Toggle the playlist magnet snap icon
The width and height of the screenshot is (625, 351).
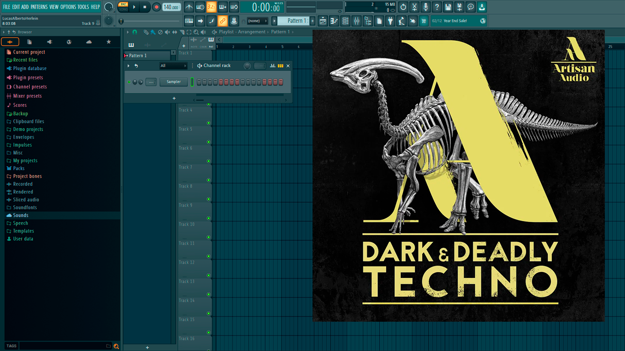135,32
